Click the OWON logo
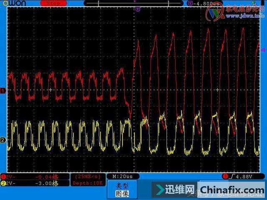Viewport: 267px width, 200px height. 13,3
